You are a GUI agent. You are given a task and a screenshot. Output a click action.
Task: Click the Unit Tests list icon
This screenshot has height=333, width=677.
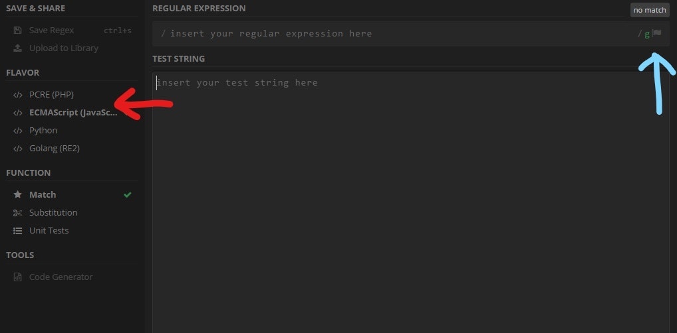[17, 231]
